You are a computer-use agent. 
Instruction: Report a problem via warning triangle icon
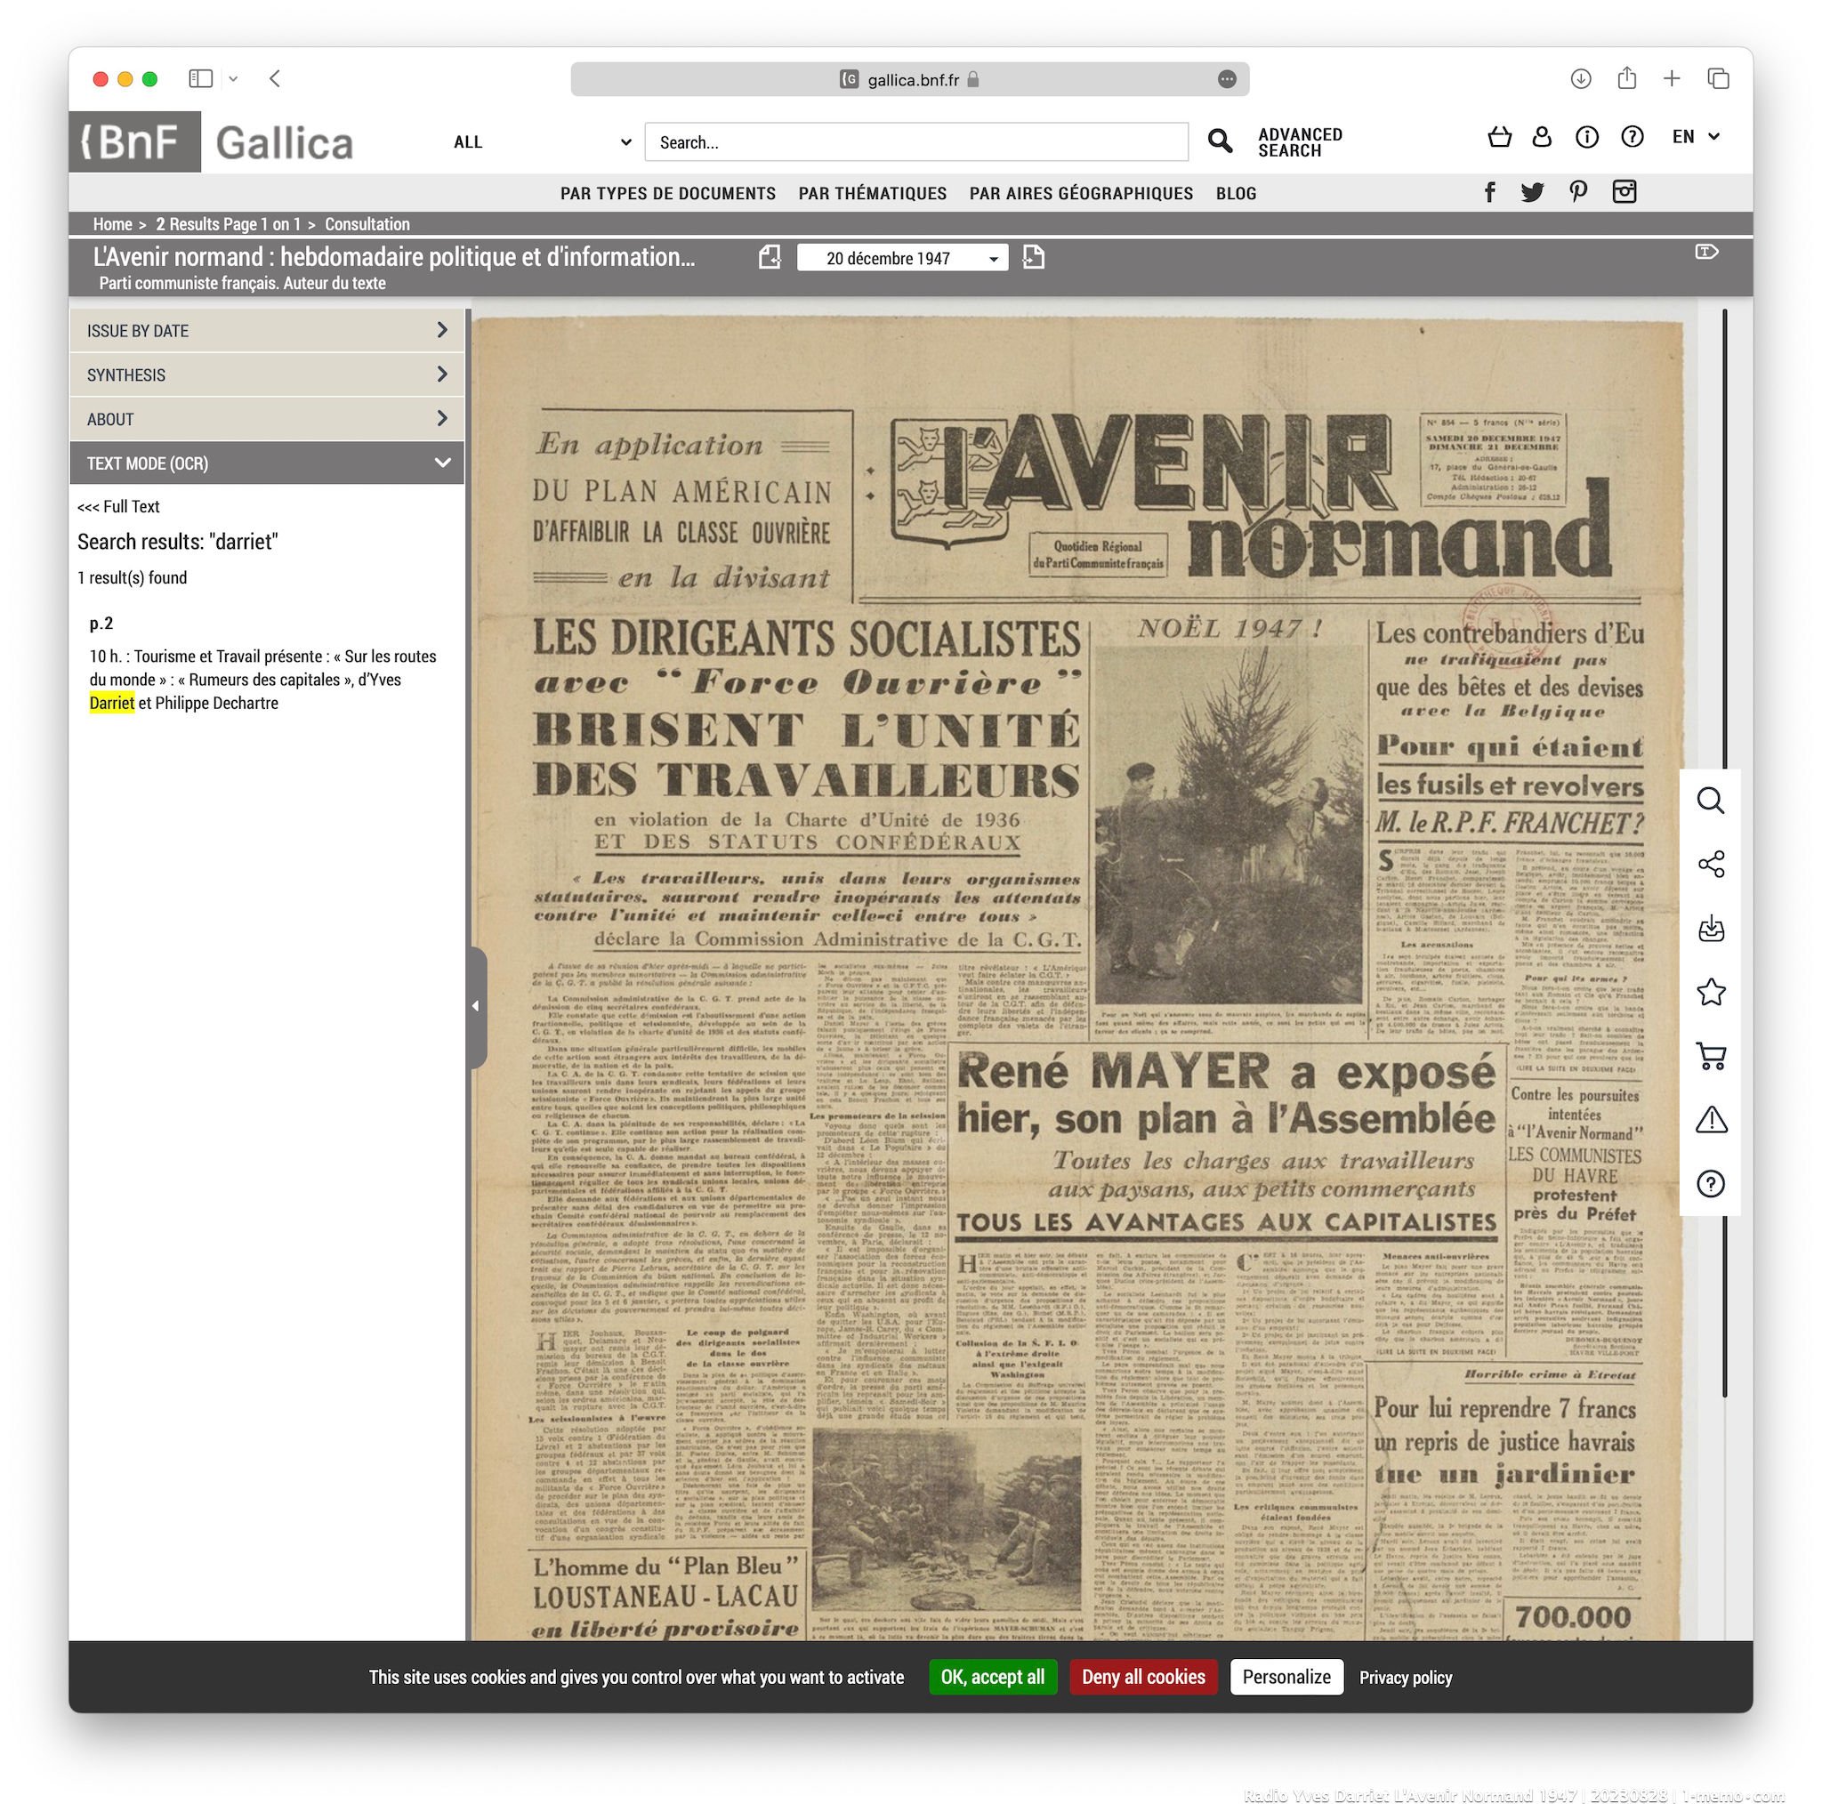coord(1710,1119)
